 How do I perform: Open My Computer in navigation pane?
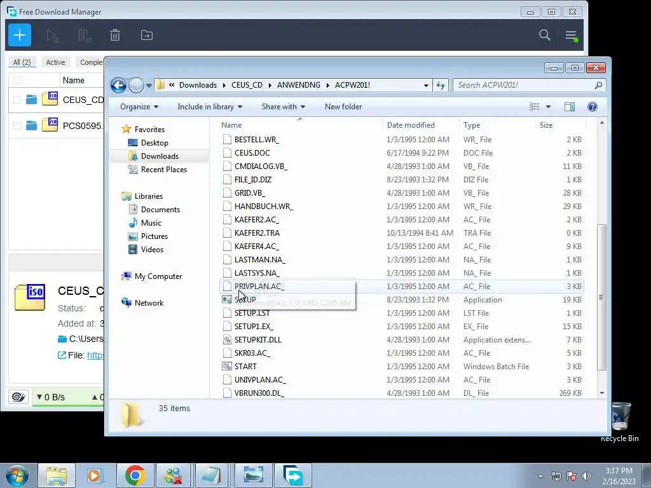click(158, 276)
